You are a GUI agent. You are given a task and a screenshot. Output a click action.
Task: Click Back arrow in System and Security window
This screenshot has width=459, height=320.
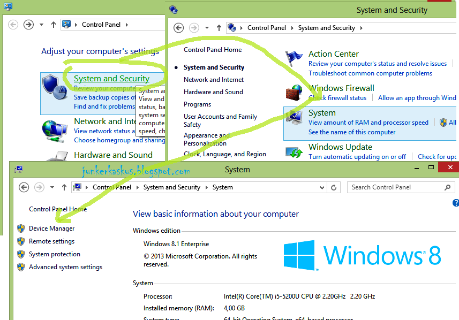pos(178,28)
